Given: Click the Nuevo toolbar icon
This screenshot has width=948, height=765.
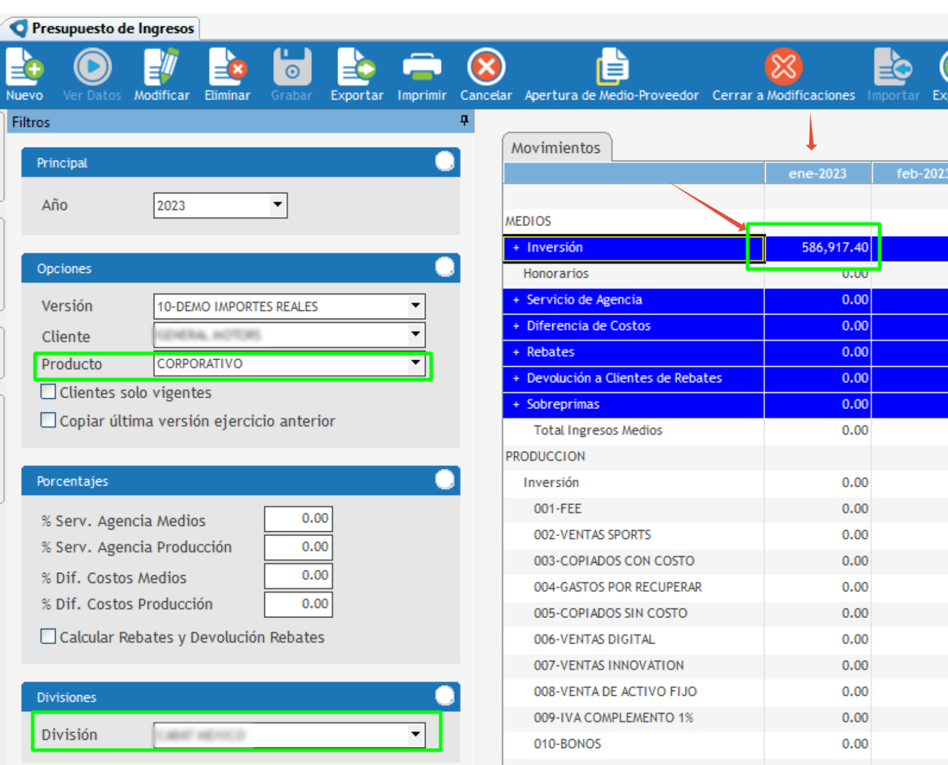Looking at the screenshot, I should 25,67.
